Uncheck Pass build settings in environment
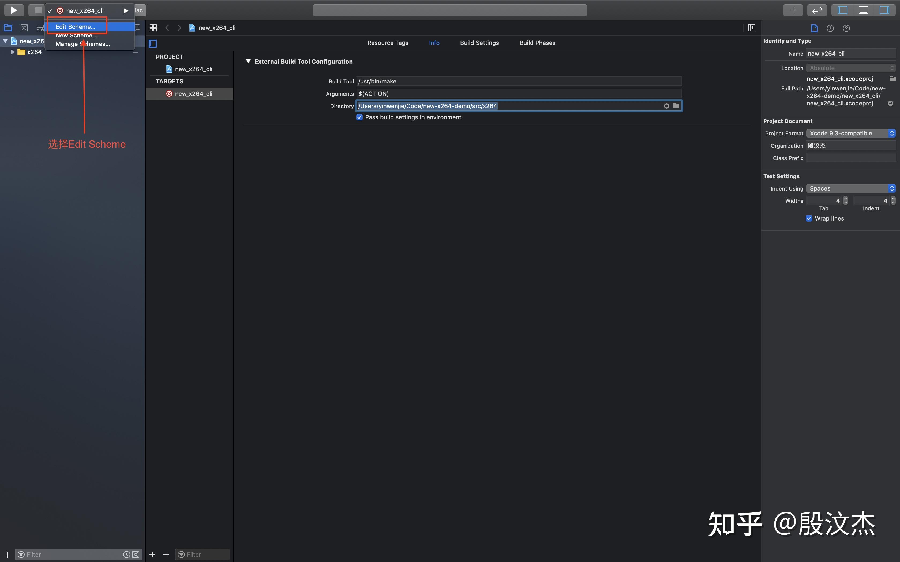This screenshot has height=562, width=900. (x=359, y=117)
